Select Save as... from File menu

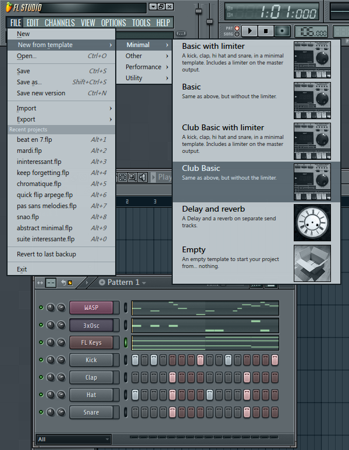tap(29, 82)
